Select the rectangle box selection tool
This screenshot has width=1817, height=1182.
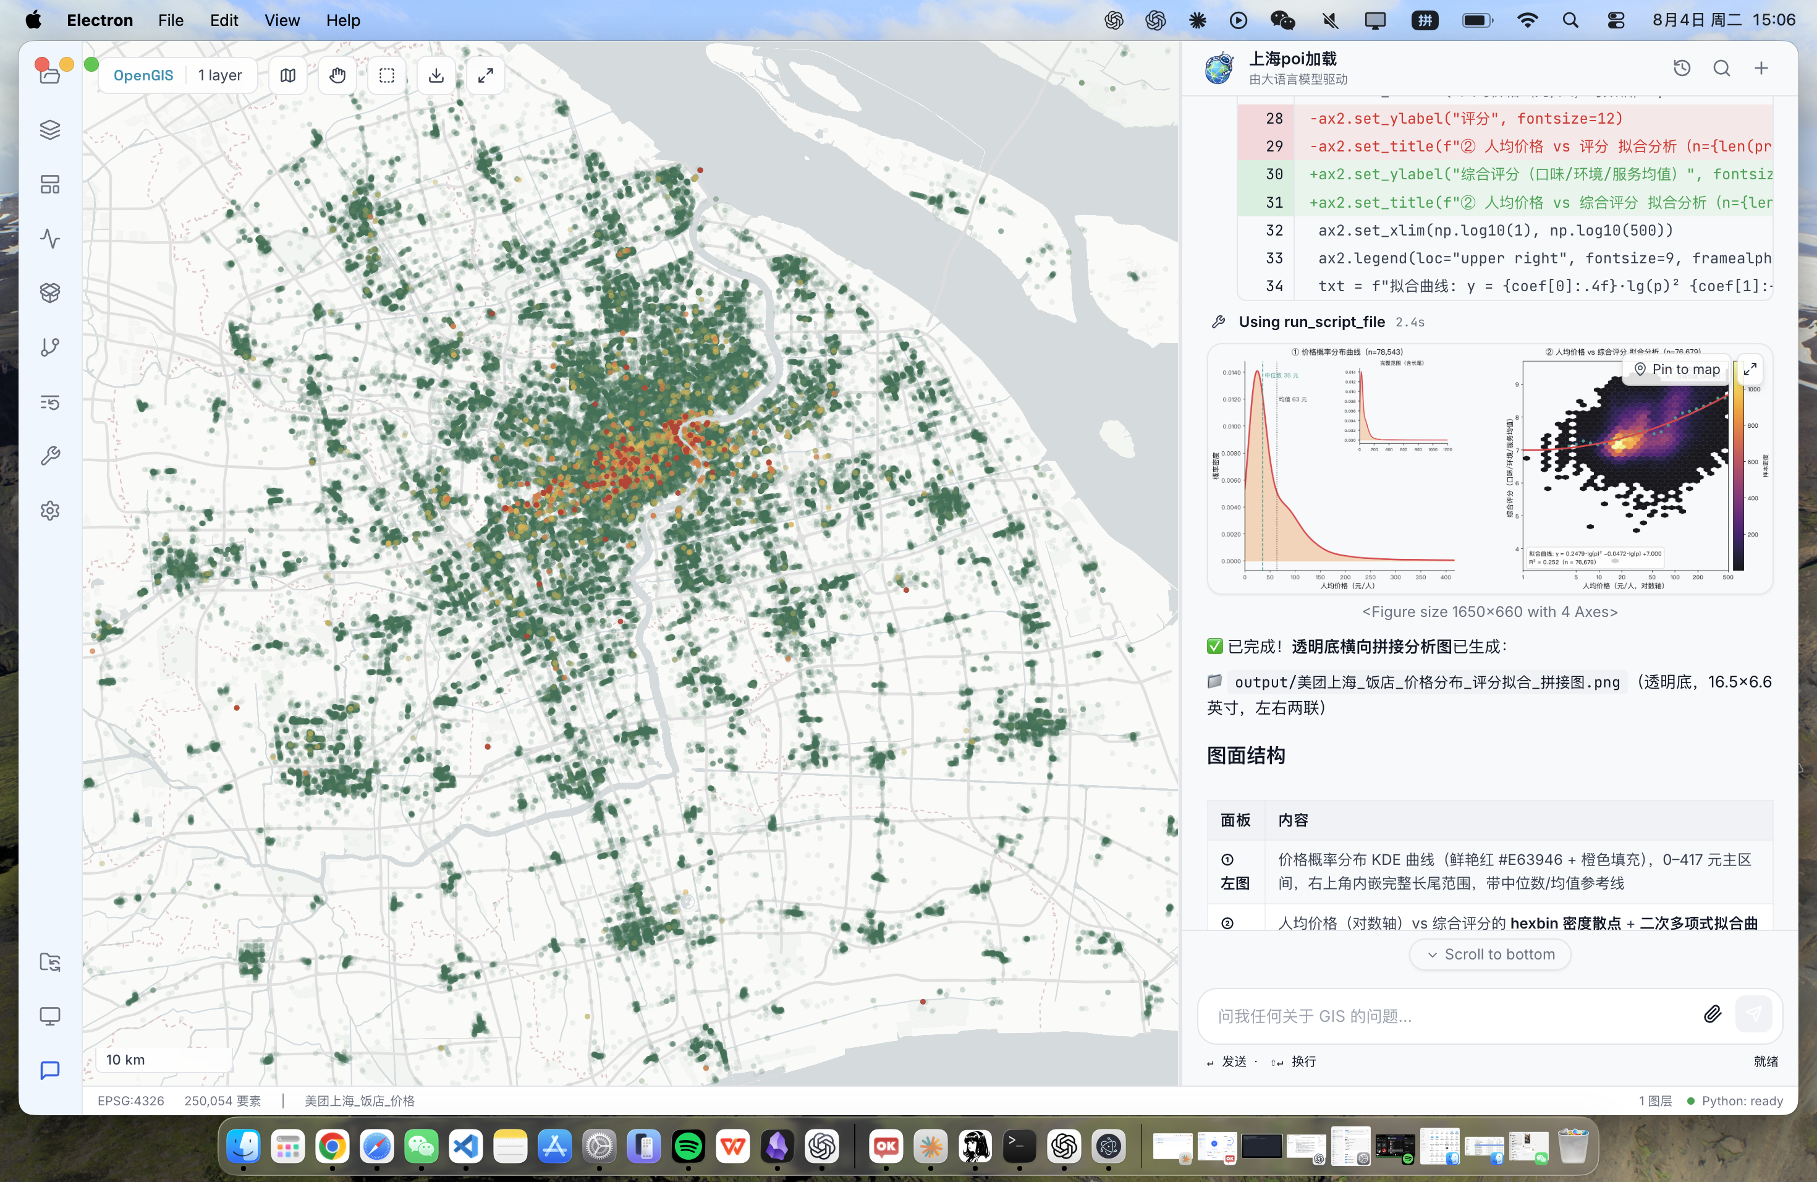pyautogui.click(x=387, y=75)
